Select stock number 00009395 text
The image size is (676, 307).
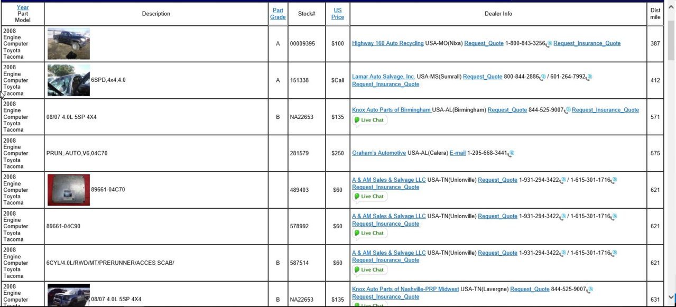coord(302,44)
